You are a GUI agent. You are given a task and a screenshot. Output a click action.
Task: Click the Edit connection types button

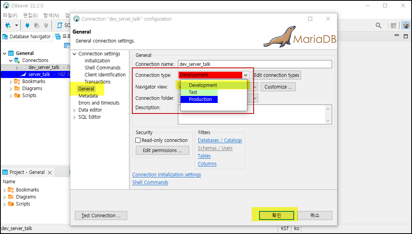click(x=276, y=75)
